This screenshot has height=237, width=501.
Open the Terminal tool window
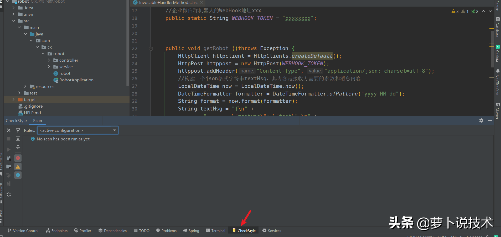pyautogui.click(x=216, y=231)
